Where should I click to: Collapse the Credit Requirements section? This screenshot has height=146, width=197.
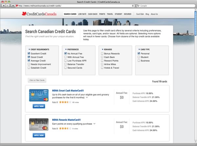29,49
